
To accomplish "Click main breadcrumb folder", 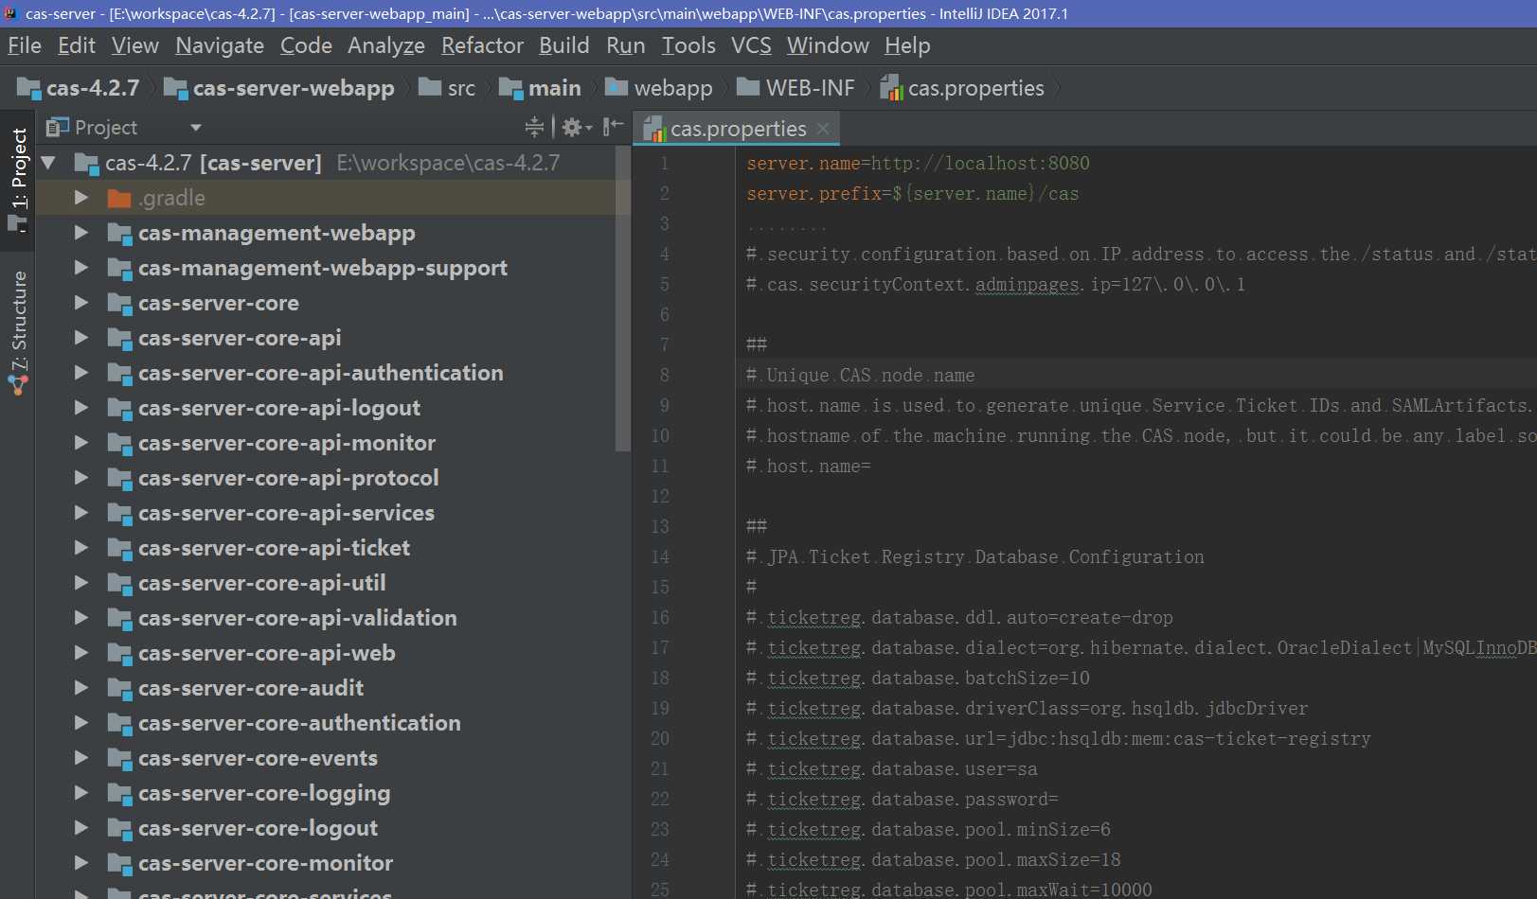I will pos(540,88).
